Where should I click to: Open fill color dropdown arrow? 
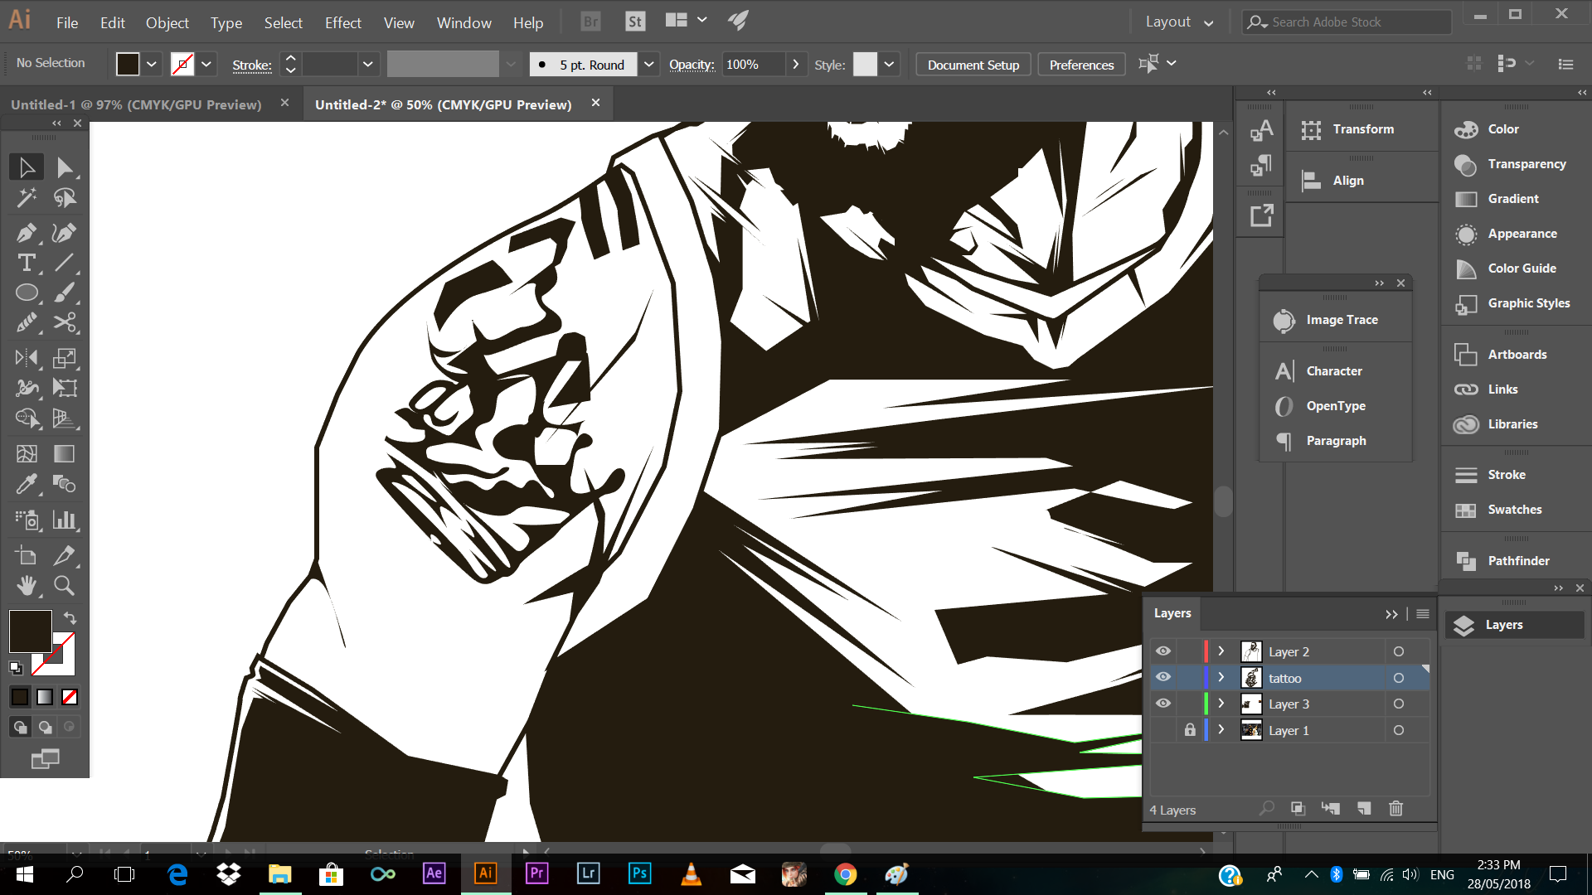click(x=151, y=65)
